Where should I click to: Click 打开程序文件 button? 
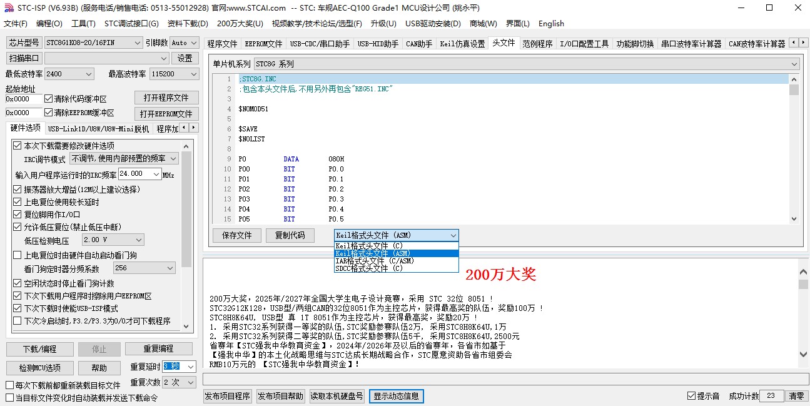(x=166, y=98)
